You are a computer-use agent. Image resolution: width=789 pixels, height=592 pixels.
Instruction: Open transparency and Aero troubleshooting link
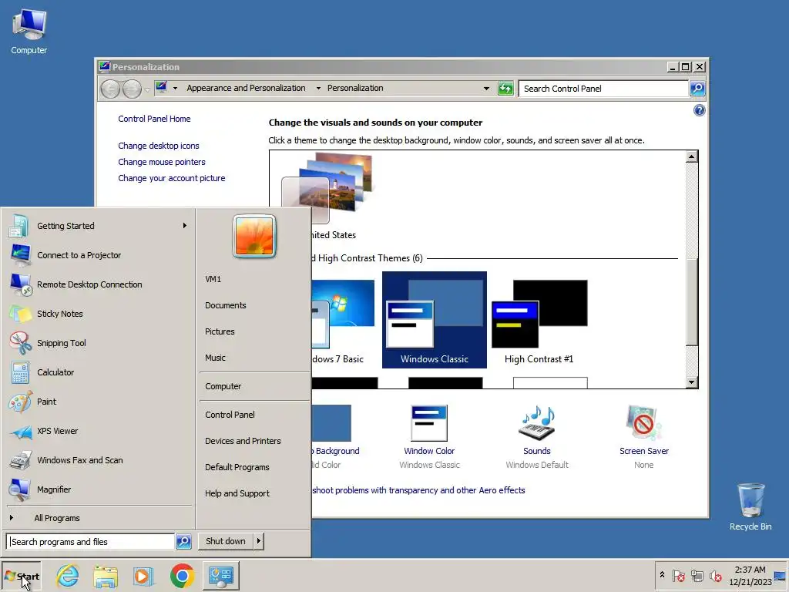418,490
